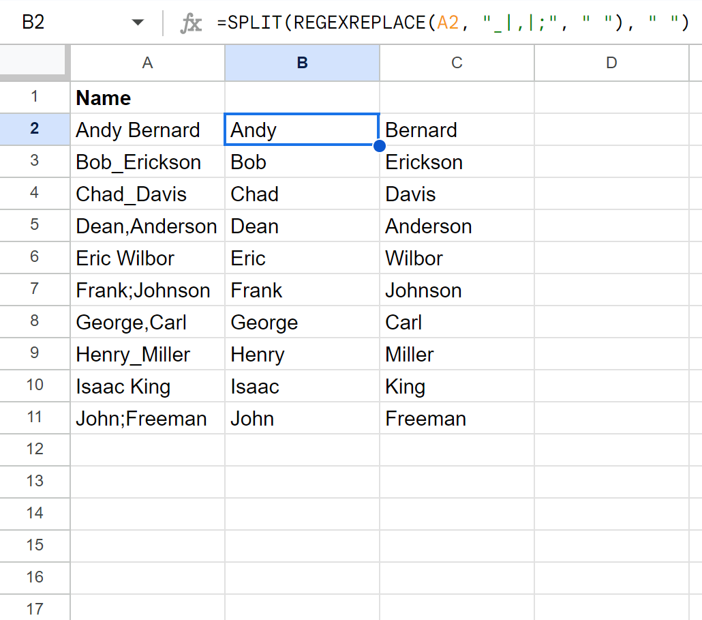Click cell 'Bernard' in column C
702x620 pixels.
tap(457, 130)
